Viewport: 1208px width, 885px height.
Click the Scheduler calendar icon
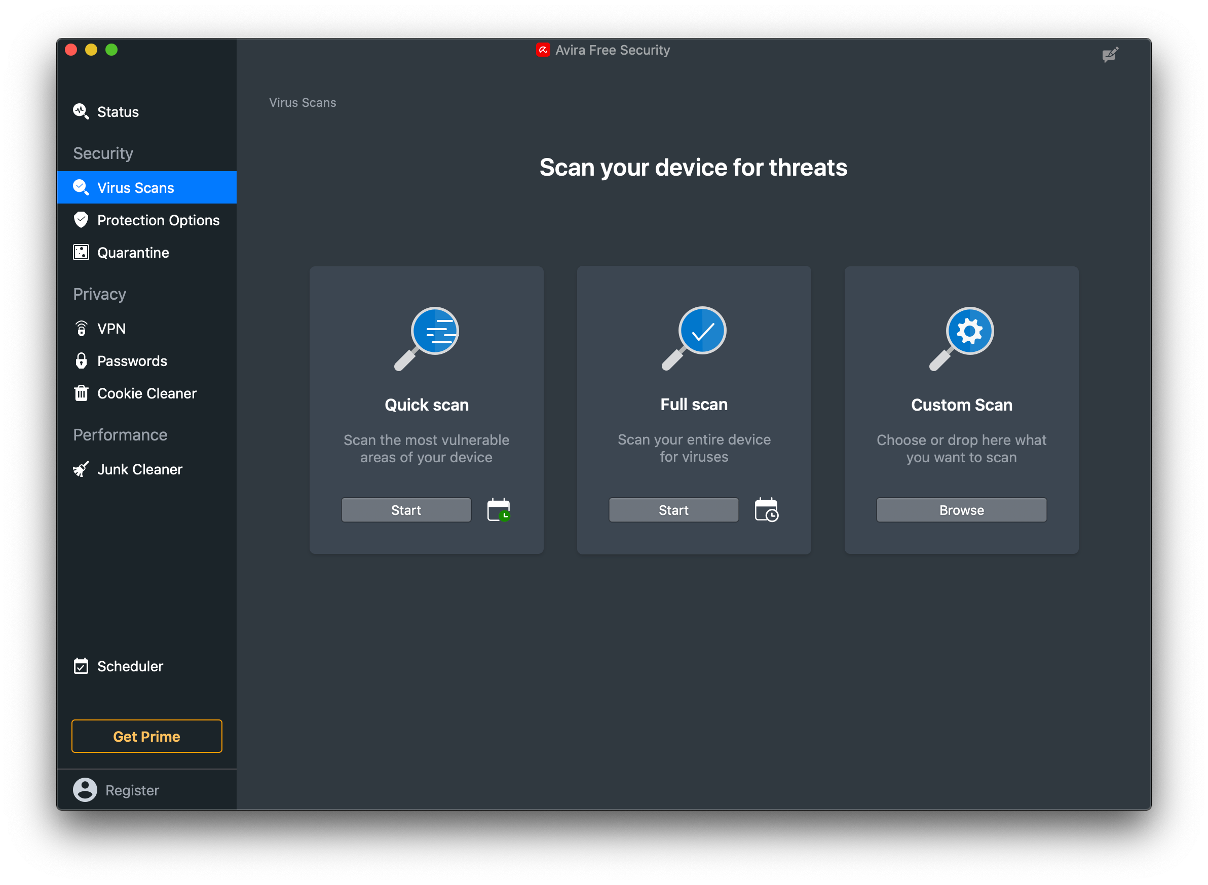point(82,667)
